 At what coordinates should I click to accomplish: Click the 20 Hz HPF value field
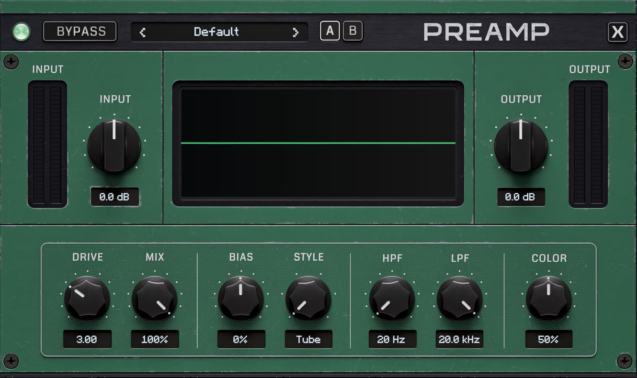(392, 339)
